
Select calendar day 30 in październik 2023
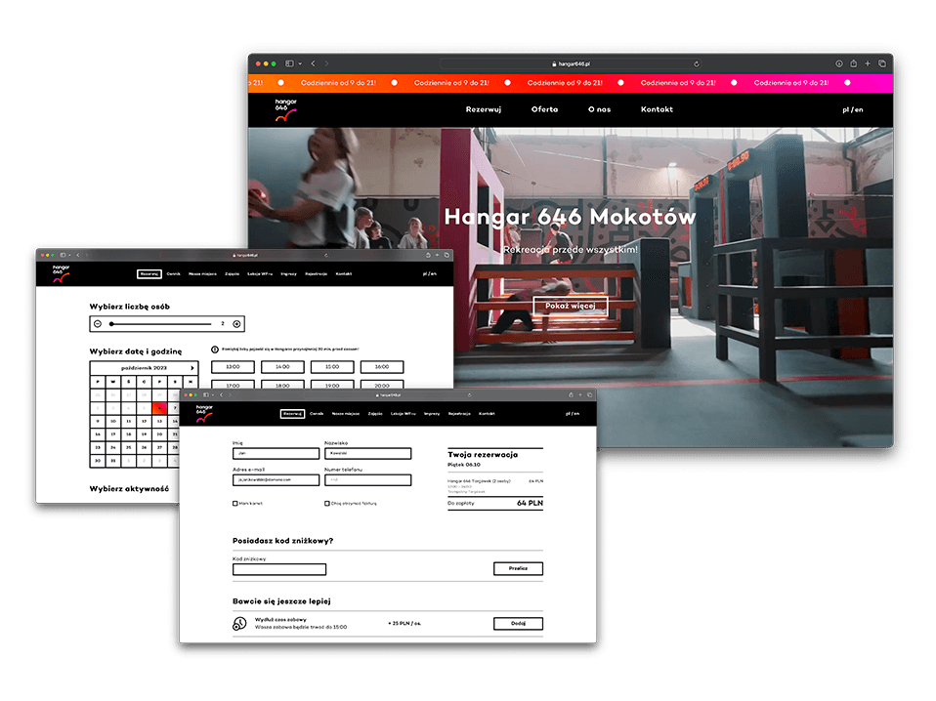(x=98, y=461)
